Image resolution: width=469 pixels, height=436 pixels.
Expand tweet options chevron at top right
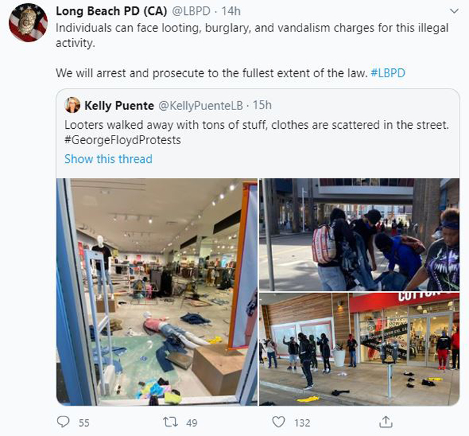point(454,11)
